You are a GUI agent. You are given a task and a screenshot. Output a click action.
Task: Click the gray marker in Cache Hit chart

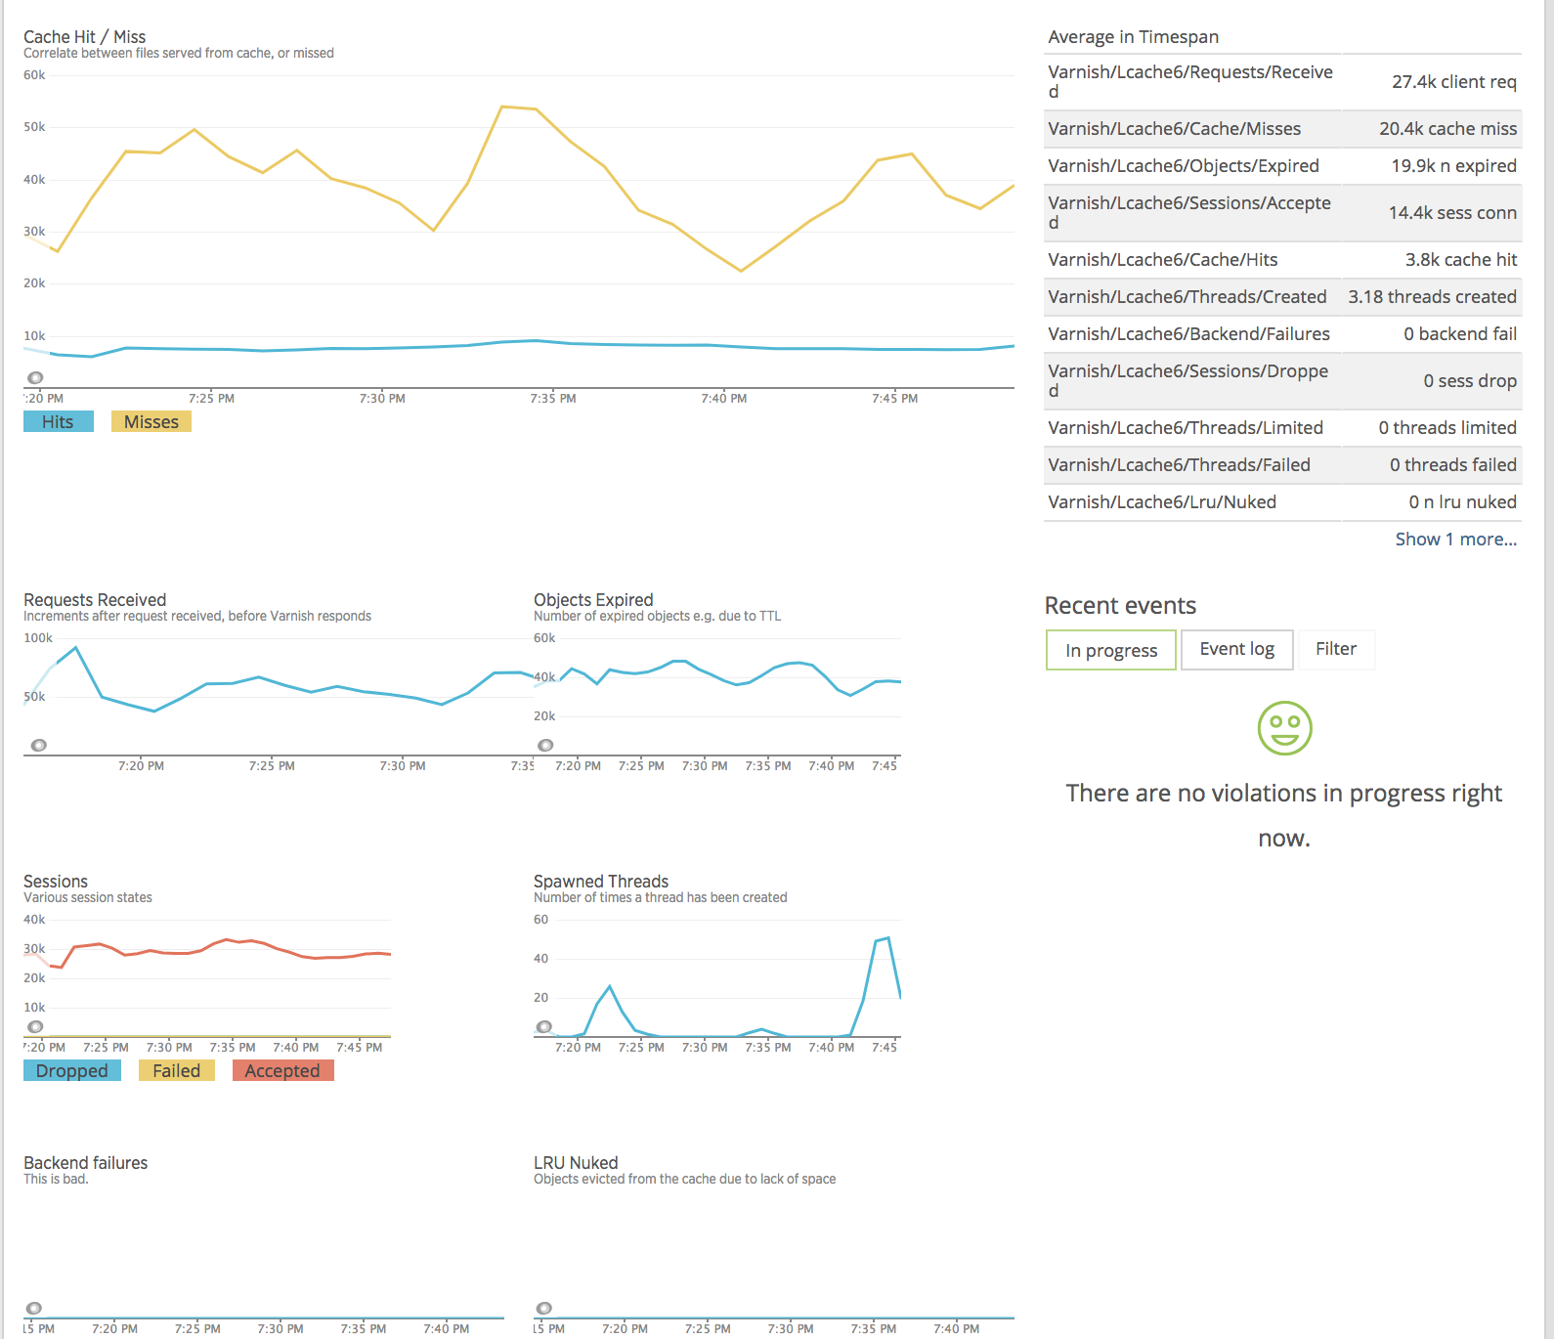click(35, 378)
